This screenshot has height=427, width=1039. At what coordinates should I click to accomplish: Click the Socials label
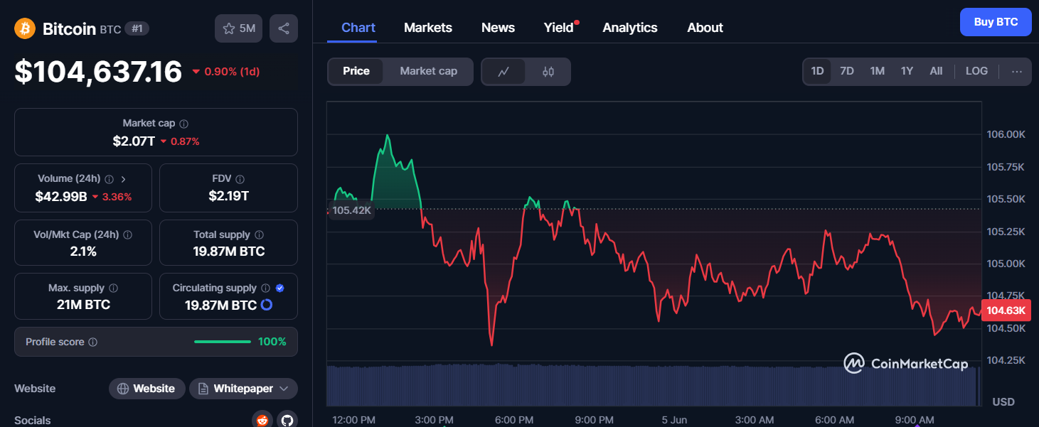click(x=33, y=421)
